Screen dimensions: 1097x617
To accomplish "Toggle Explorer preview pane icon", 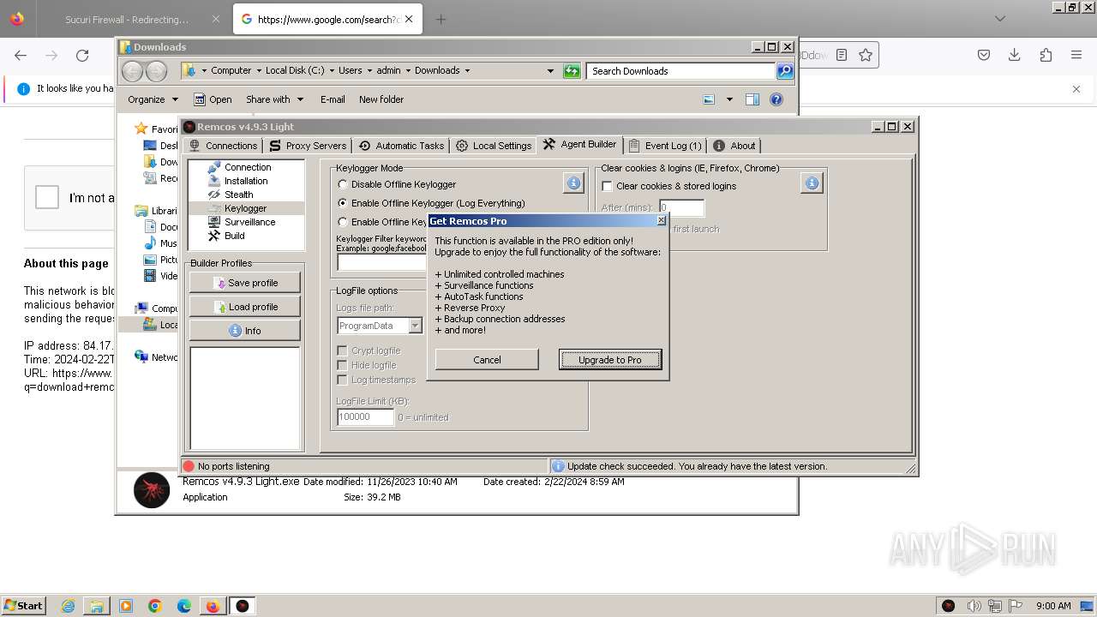I will coord(752,99).
